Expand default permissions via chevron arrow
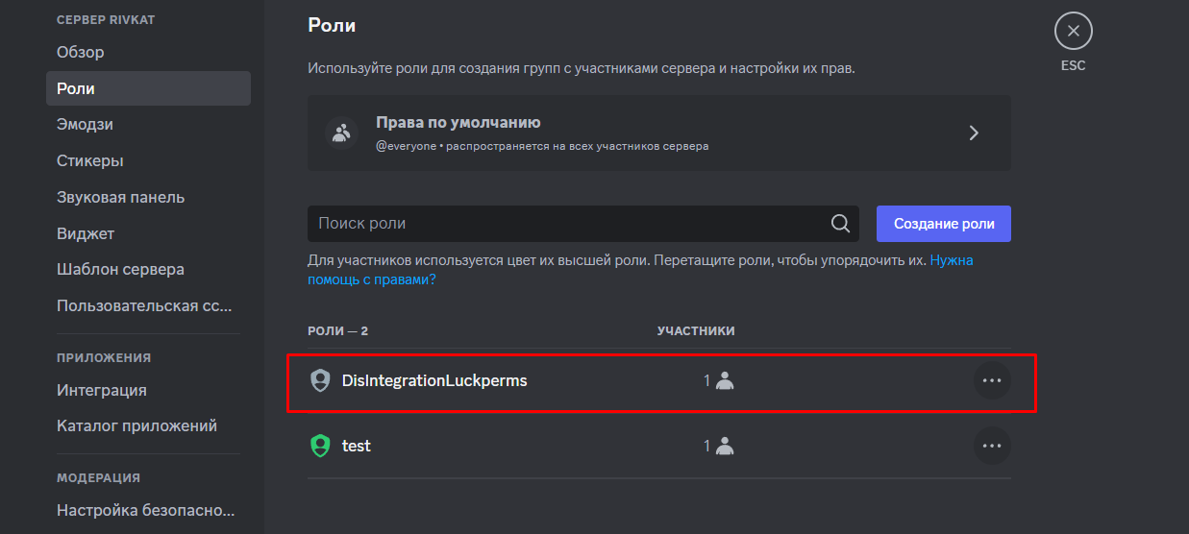The image size is (1189, 534). (x=974, y=133)
